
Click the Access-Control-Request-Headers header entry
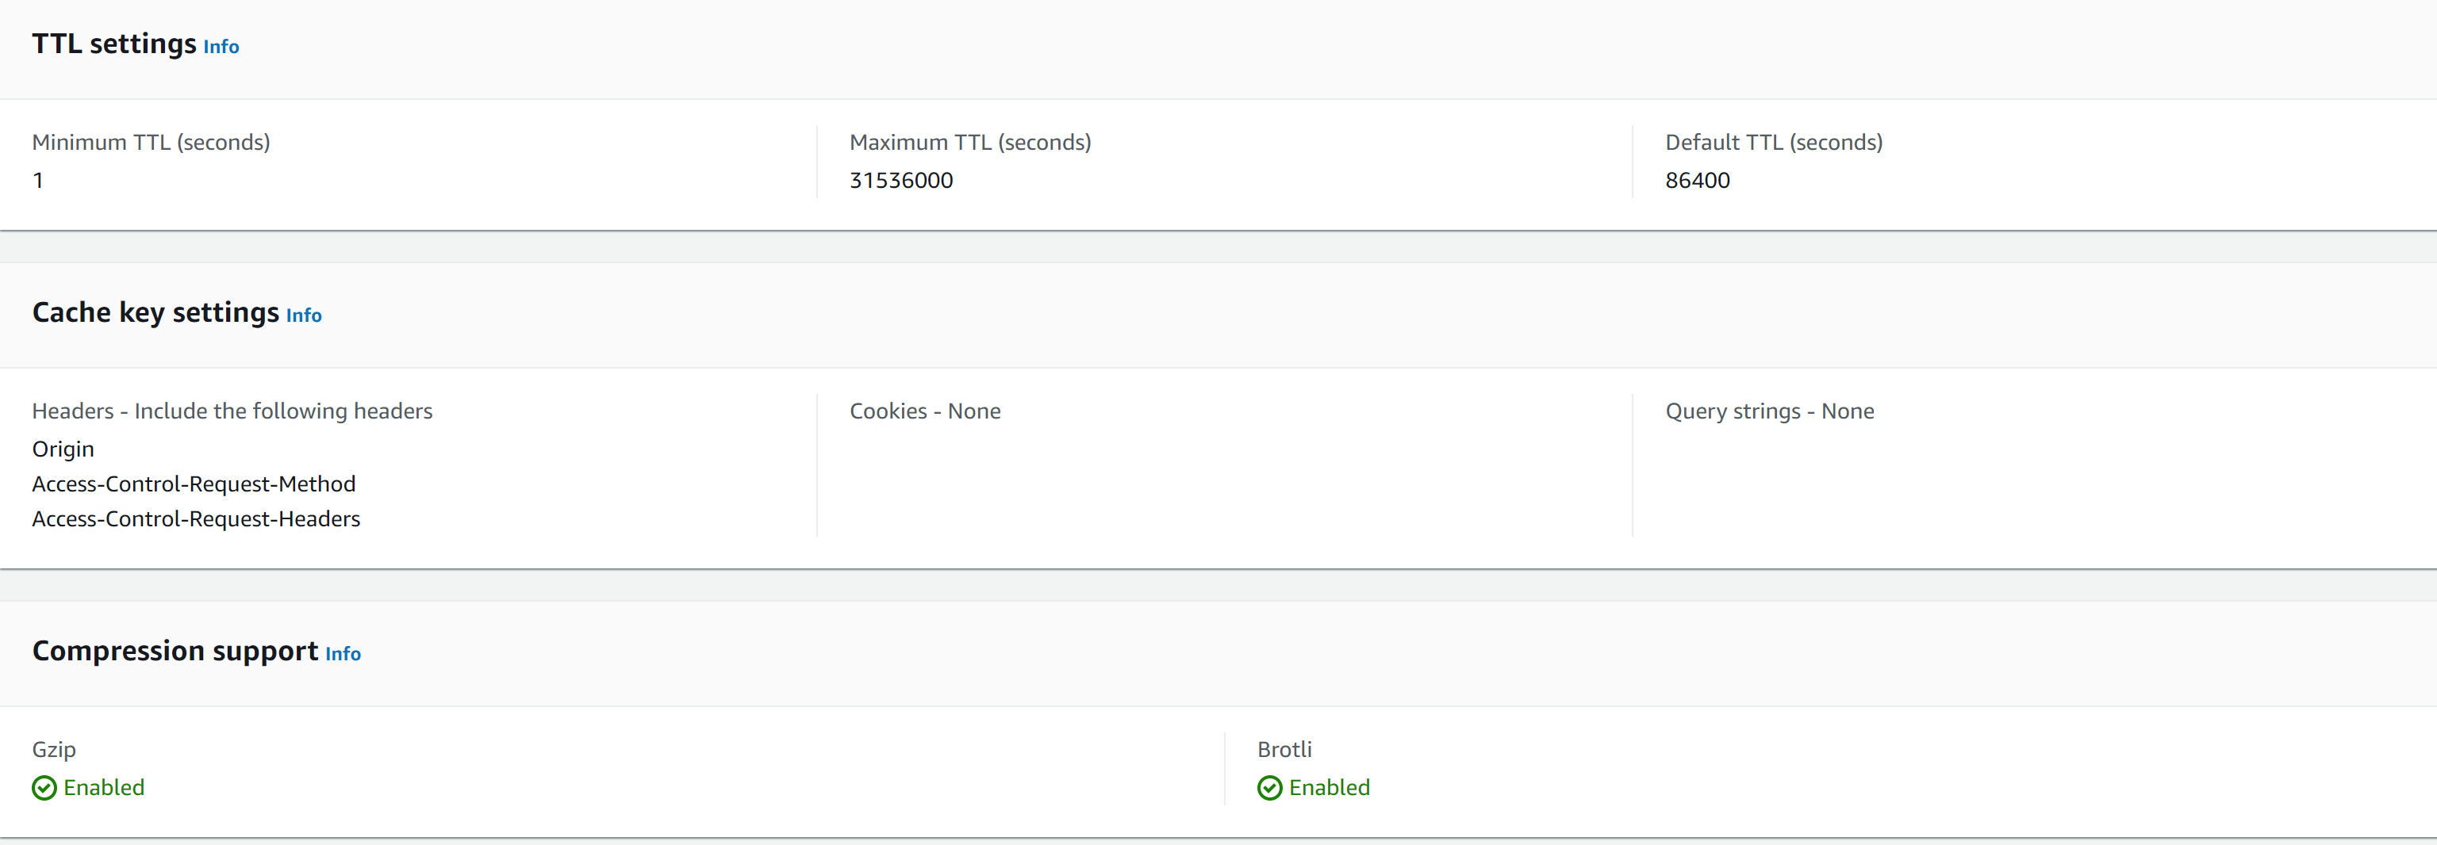[x=196, y=518]
